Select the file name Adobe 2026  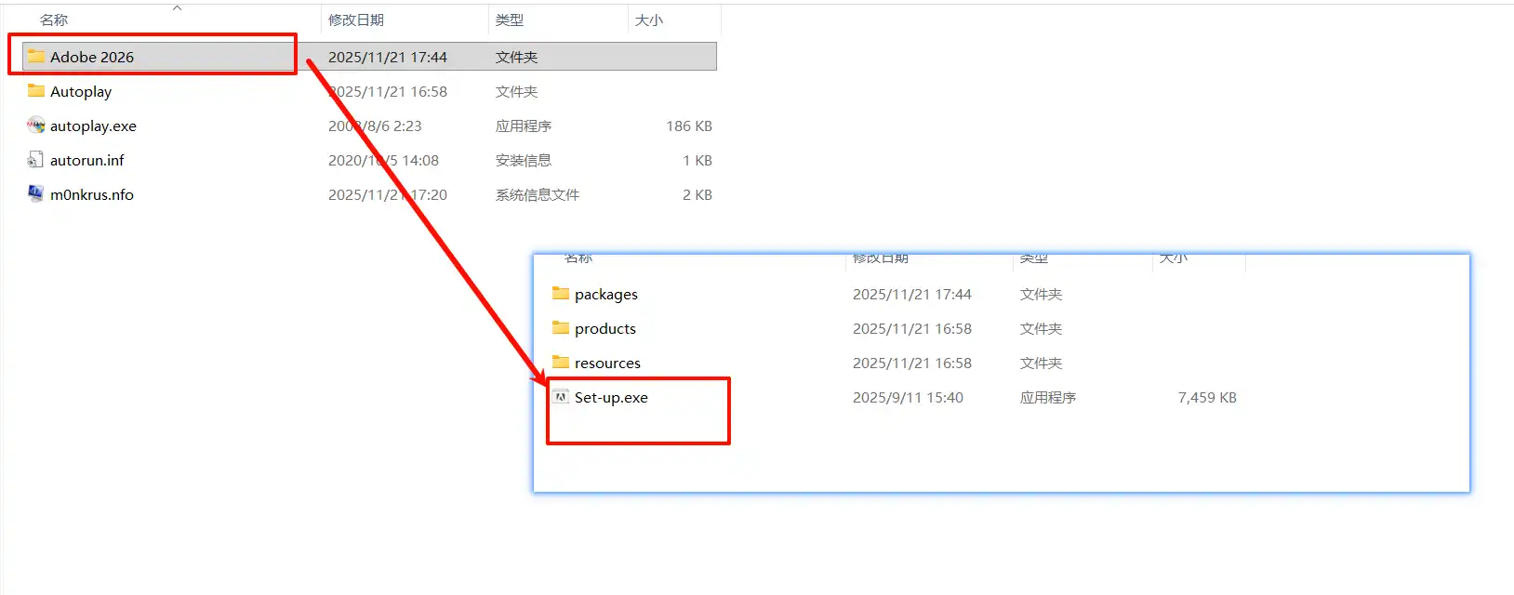click(92, 57)
